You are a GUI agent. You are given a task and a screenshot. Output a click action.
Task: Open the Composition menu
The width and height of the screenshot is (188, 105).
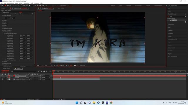point(11,3)
